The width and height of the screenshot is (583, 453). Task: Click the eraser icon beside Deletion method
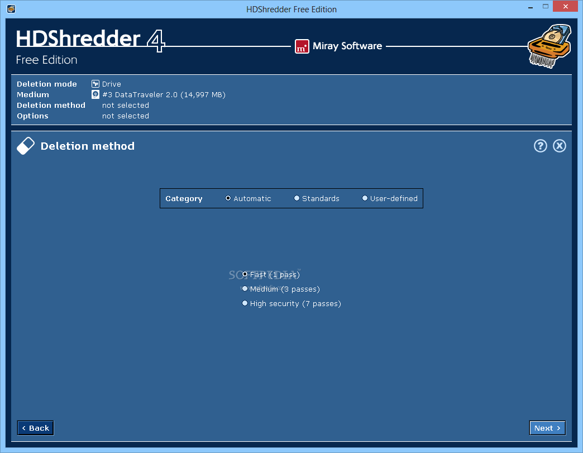tap(26, 146)
